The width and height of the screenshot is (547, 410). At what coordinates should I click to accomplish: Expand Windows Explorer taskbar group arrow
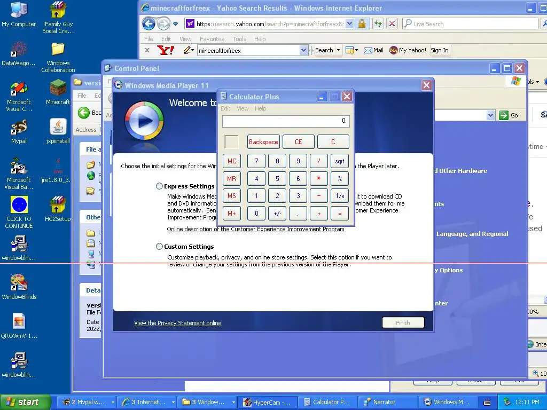233,403
